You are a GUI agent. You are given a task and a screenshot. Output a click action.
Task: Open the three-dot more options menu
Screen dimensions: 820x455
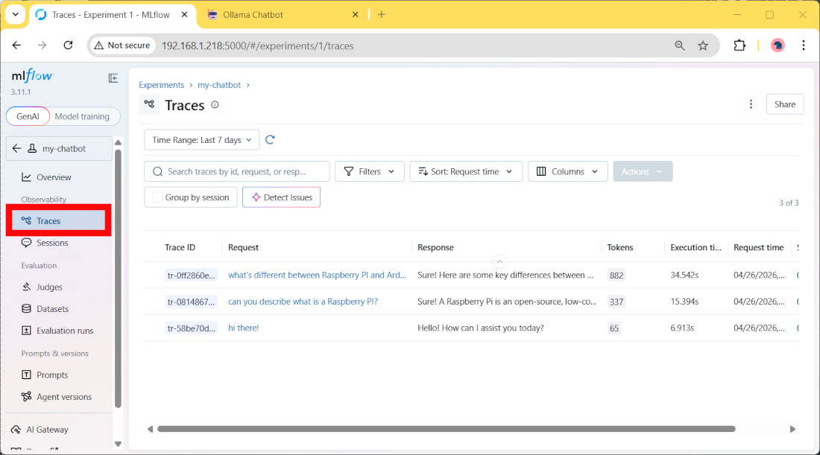tap(751, 104)
